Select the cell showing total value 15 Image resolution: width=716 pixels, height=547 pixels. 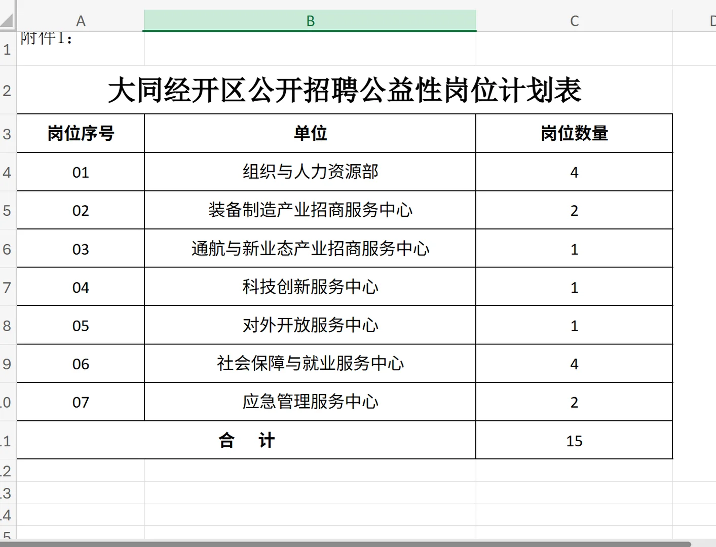point(574,440)
